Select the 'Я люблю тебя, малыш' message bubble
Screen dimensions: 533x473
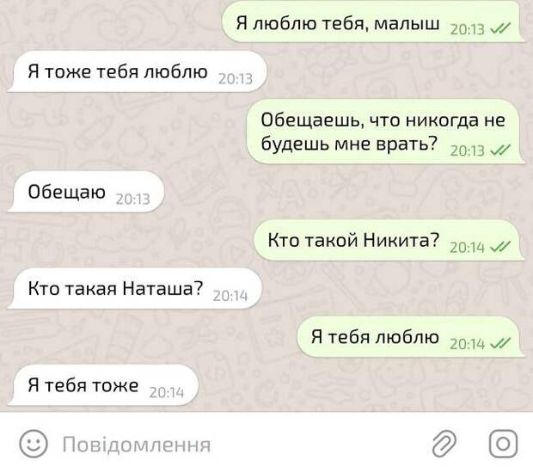pyautogui.click(x=373, y=21)
